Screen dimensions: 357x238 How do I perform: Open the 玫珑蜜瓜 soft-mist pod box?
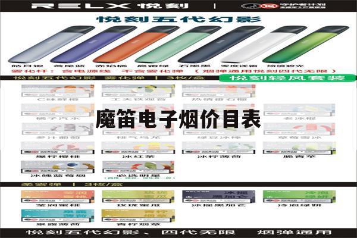point(138,196)
